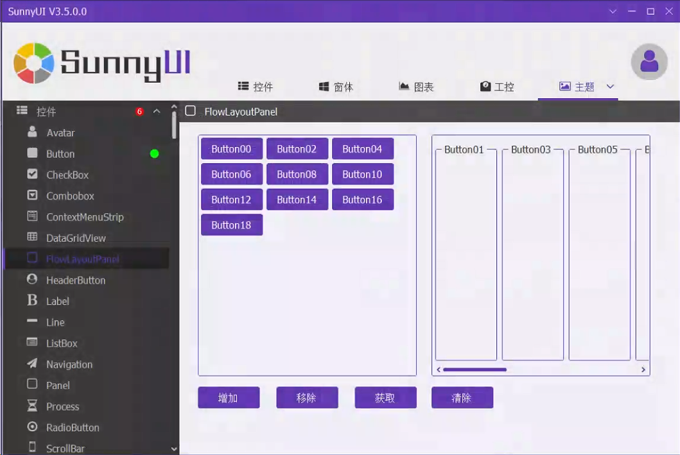Screen dimensions: 680x455
Task: Click Button18 in the flow panel
Action: point(232,225)
